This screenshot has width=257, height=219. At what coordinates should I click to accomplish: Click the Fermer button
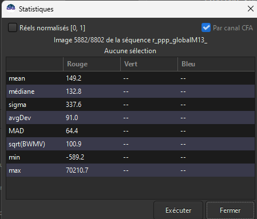coord(230,210)
